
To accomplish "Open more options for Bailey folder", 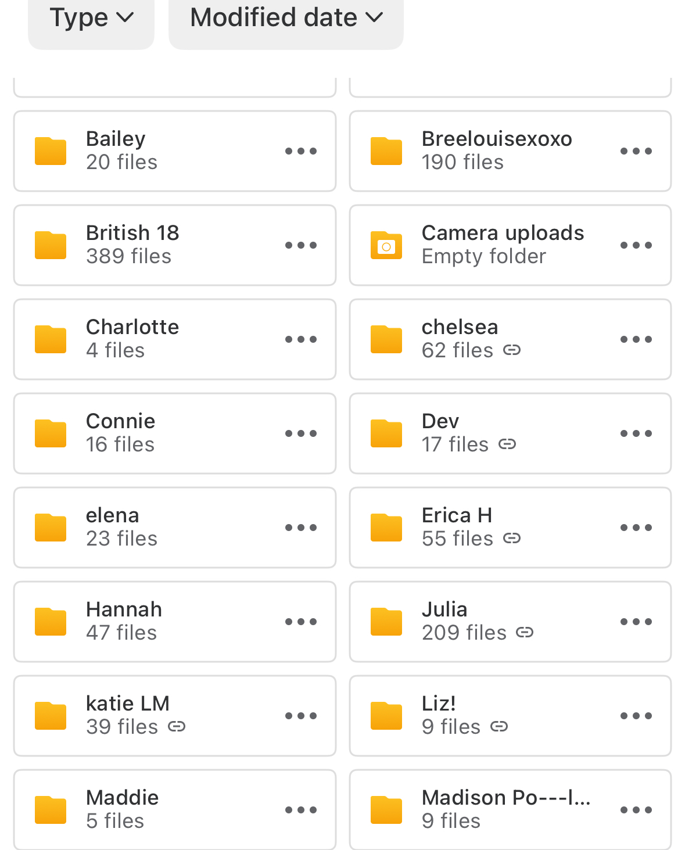I will click(301, 151).
